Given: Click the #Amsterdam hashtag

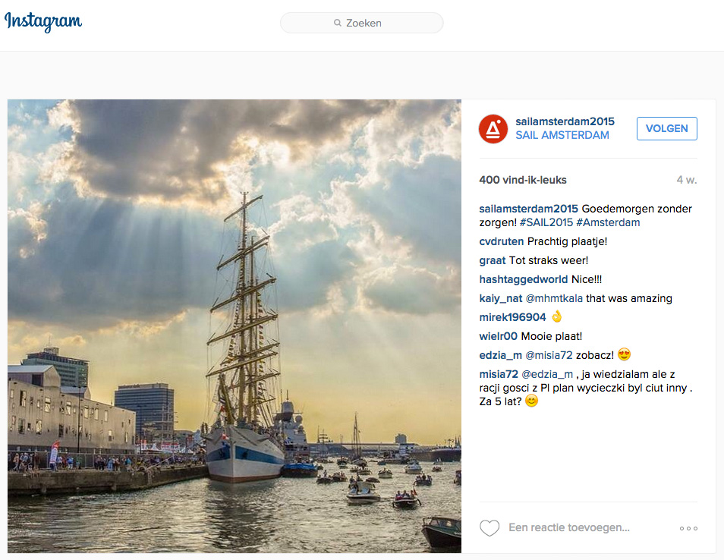Looking at the screenshot, I should tap(608, 222).
